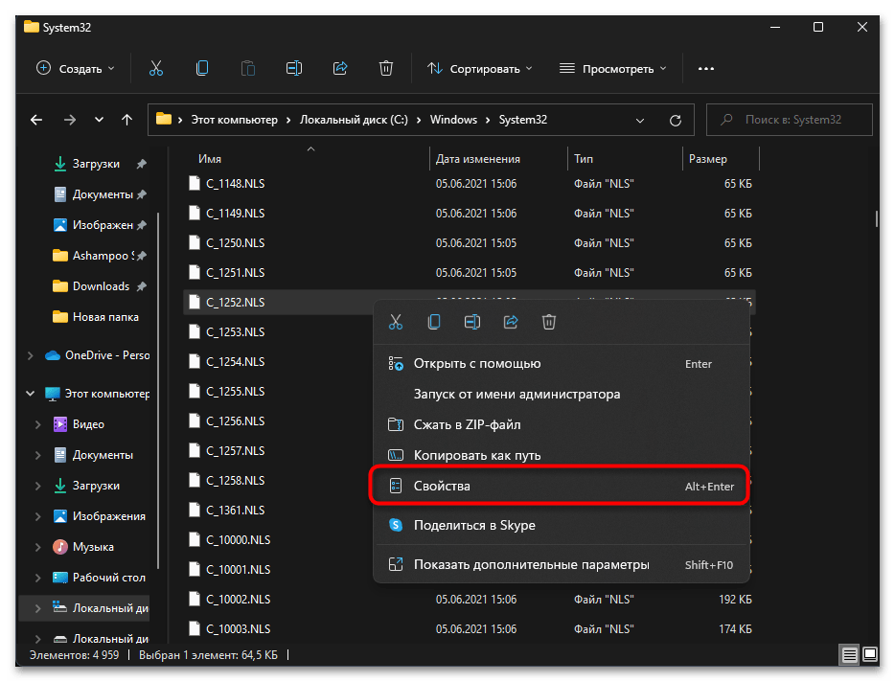The width and height of the screenshot is (895, 682).
Task: Delete the selected file via the toolbar trash icon
Action: point(386,68)
